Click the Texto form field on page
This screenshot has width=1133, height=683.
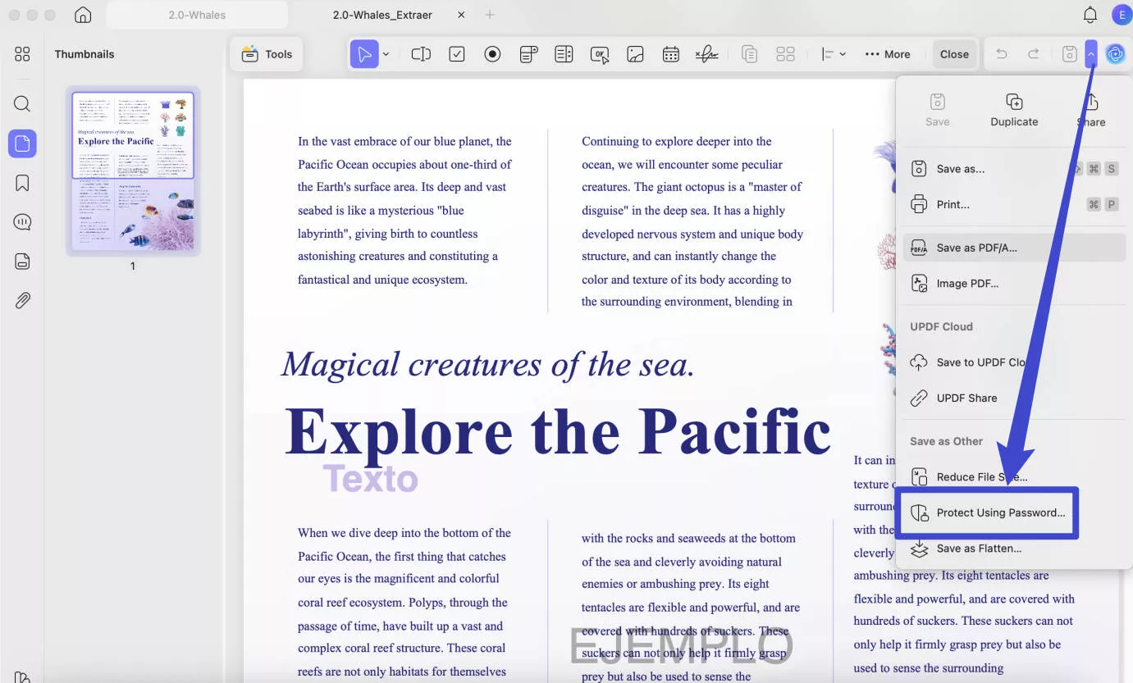[370, 479]
